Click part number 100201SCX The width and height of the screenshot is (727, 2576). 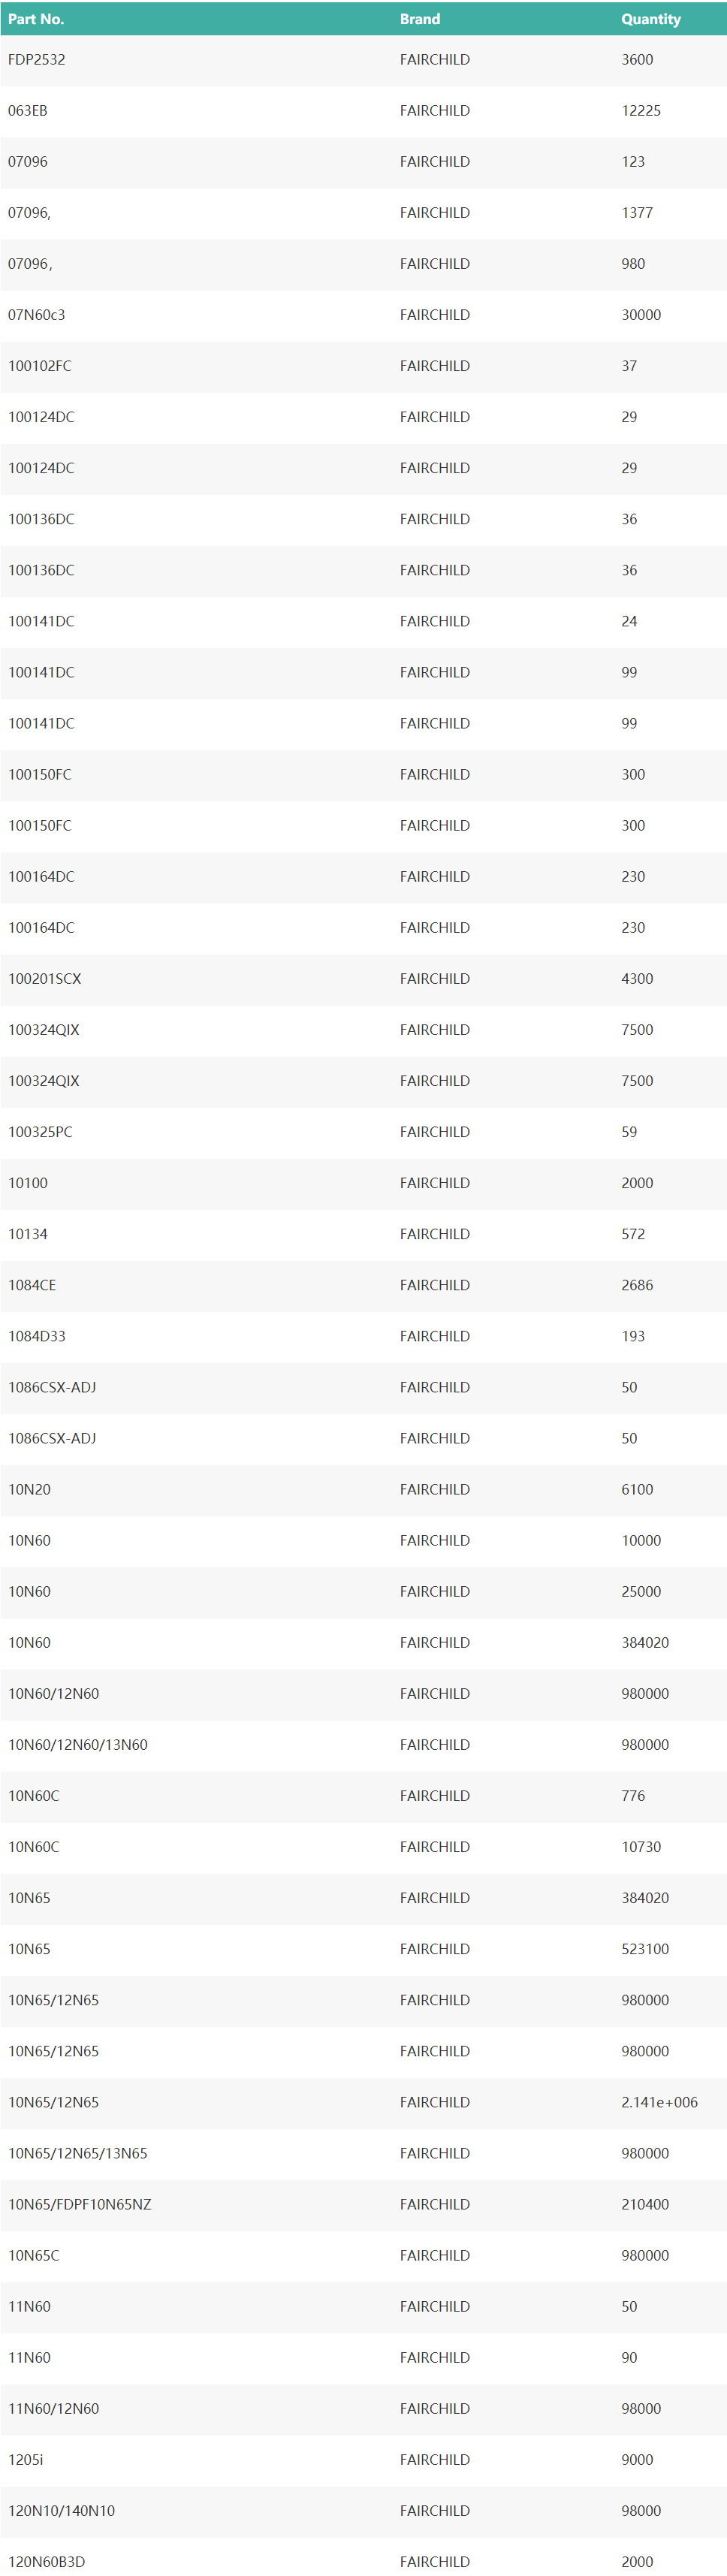tap(45, 979)
